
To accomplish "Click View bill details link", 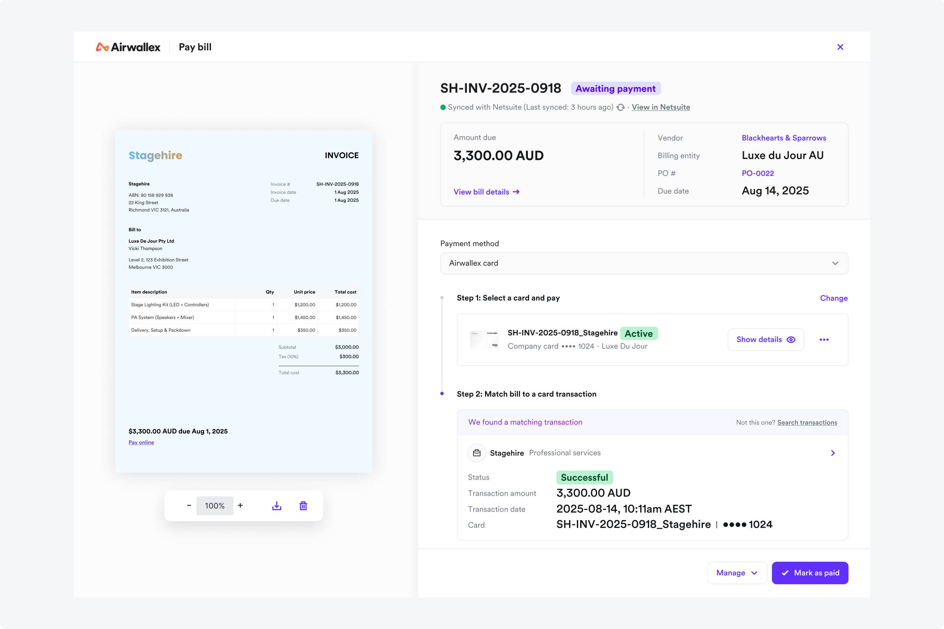I will (x=487, y=192).
